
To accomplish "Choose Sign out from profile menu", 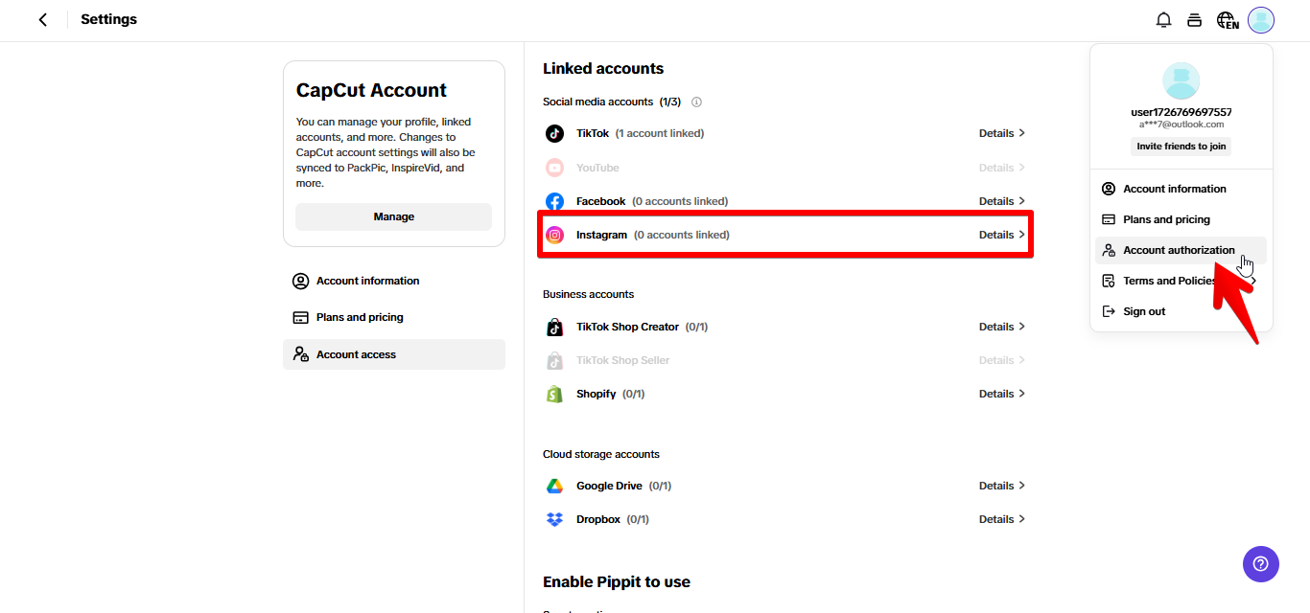I will pyautogui.click(x=1144, y=311).
